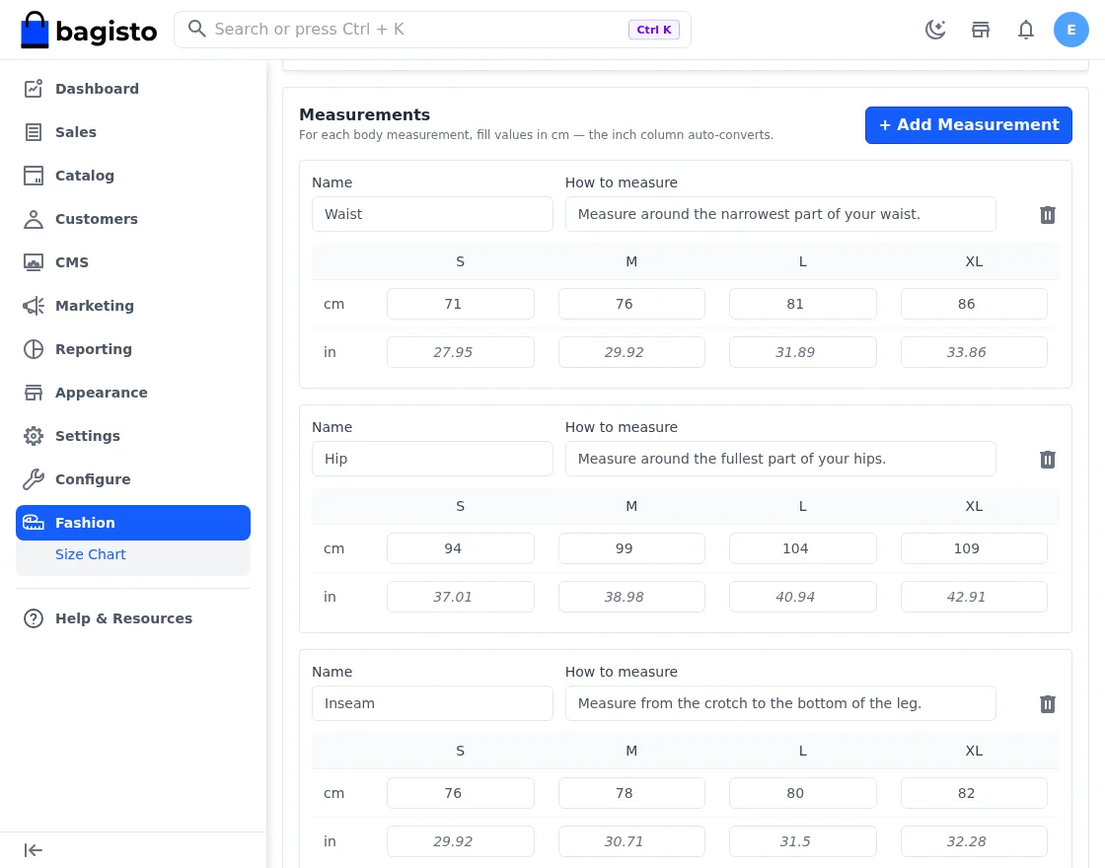Delete the Hip measurement
The image size is (1105, 868).
[1047, 460]
